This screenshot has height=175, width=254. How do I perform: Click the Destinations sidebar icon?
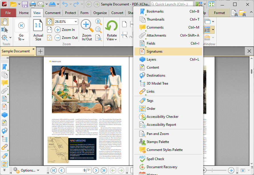[x=5, y=131]
